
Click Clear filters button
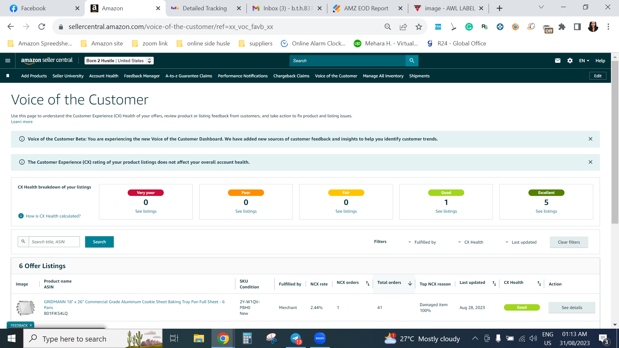[569, 242]
